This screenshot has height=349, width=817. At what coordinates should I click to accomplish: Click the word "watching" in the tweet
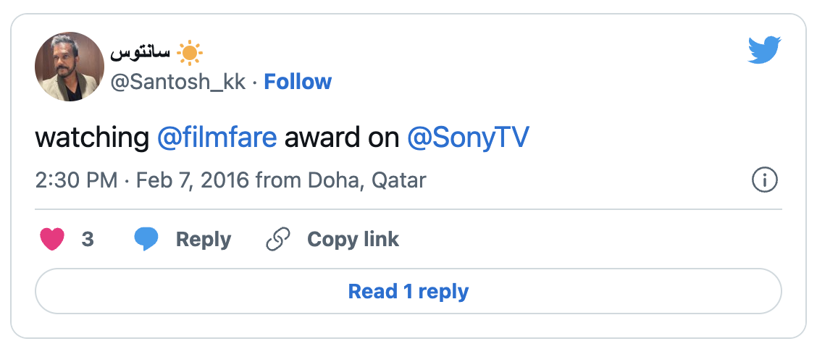coord(91,138)
